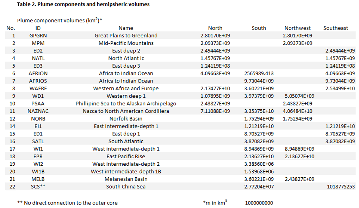Click the Western Africa and Europe cell
This screenshot has width=359, height=208.
126,88
